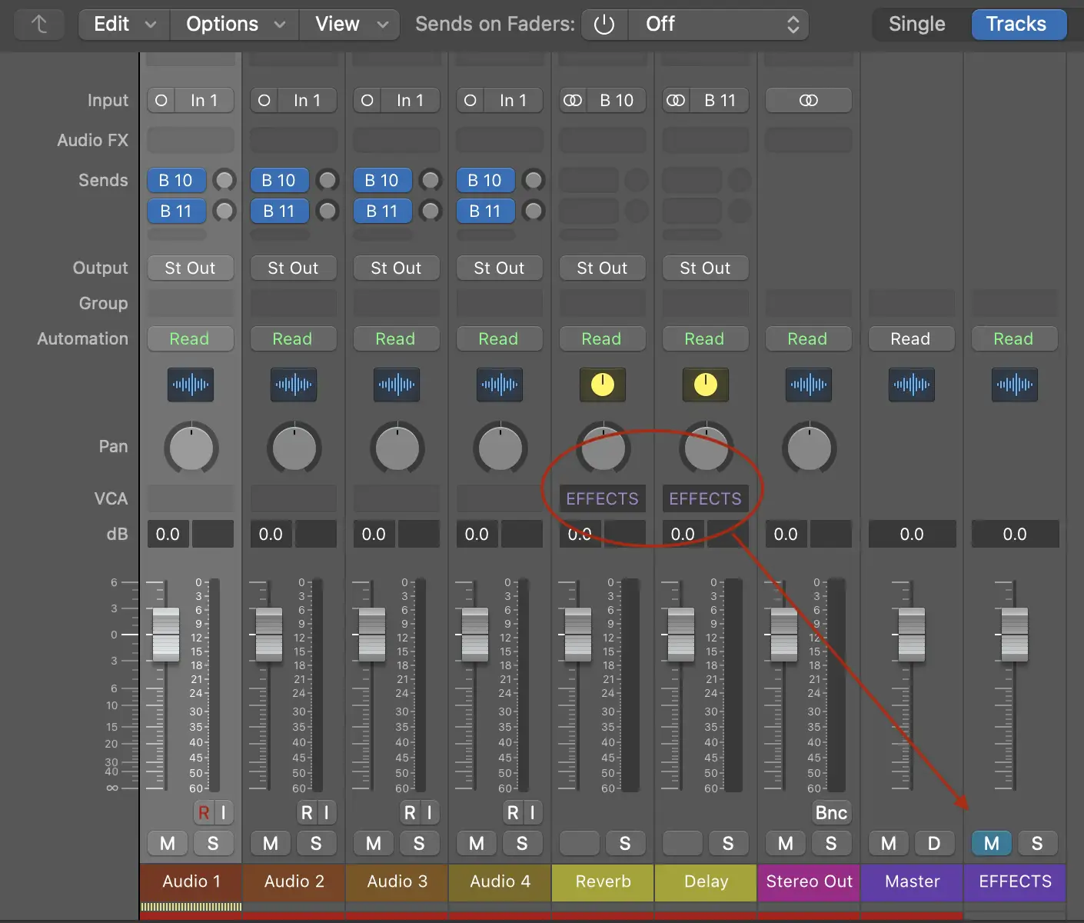Click the Audio 2 volume fader handle
This screenshot has height=923, width=1084.
(x=269, y=635)
